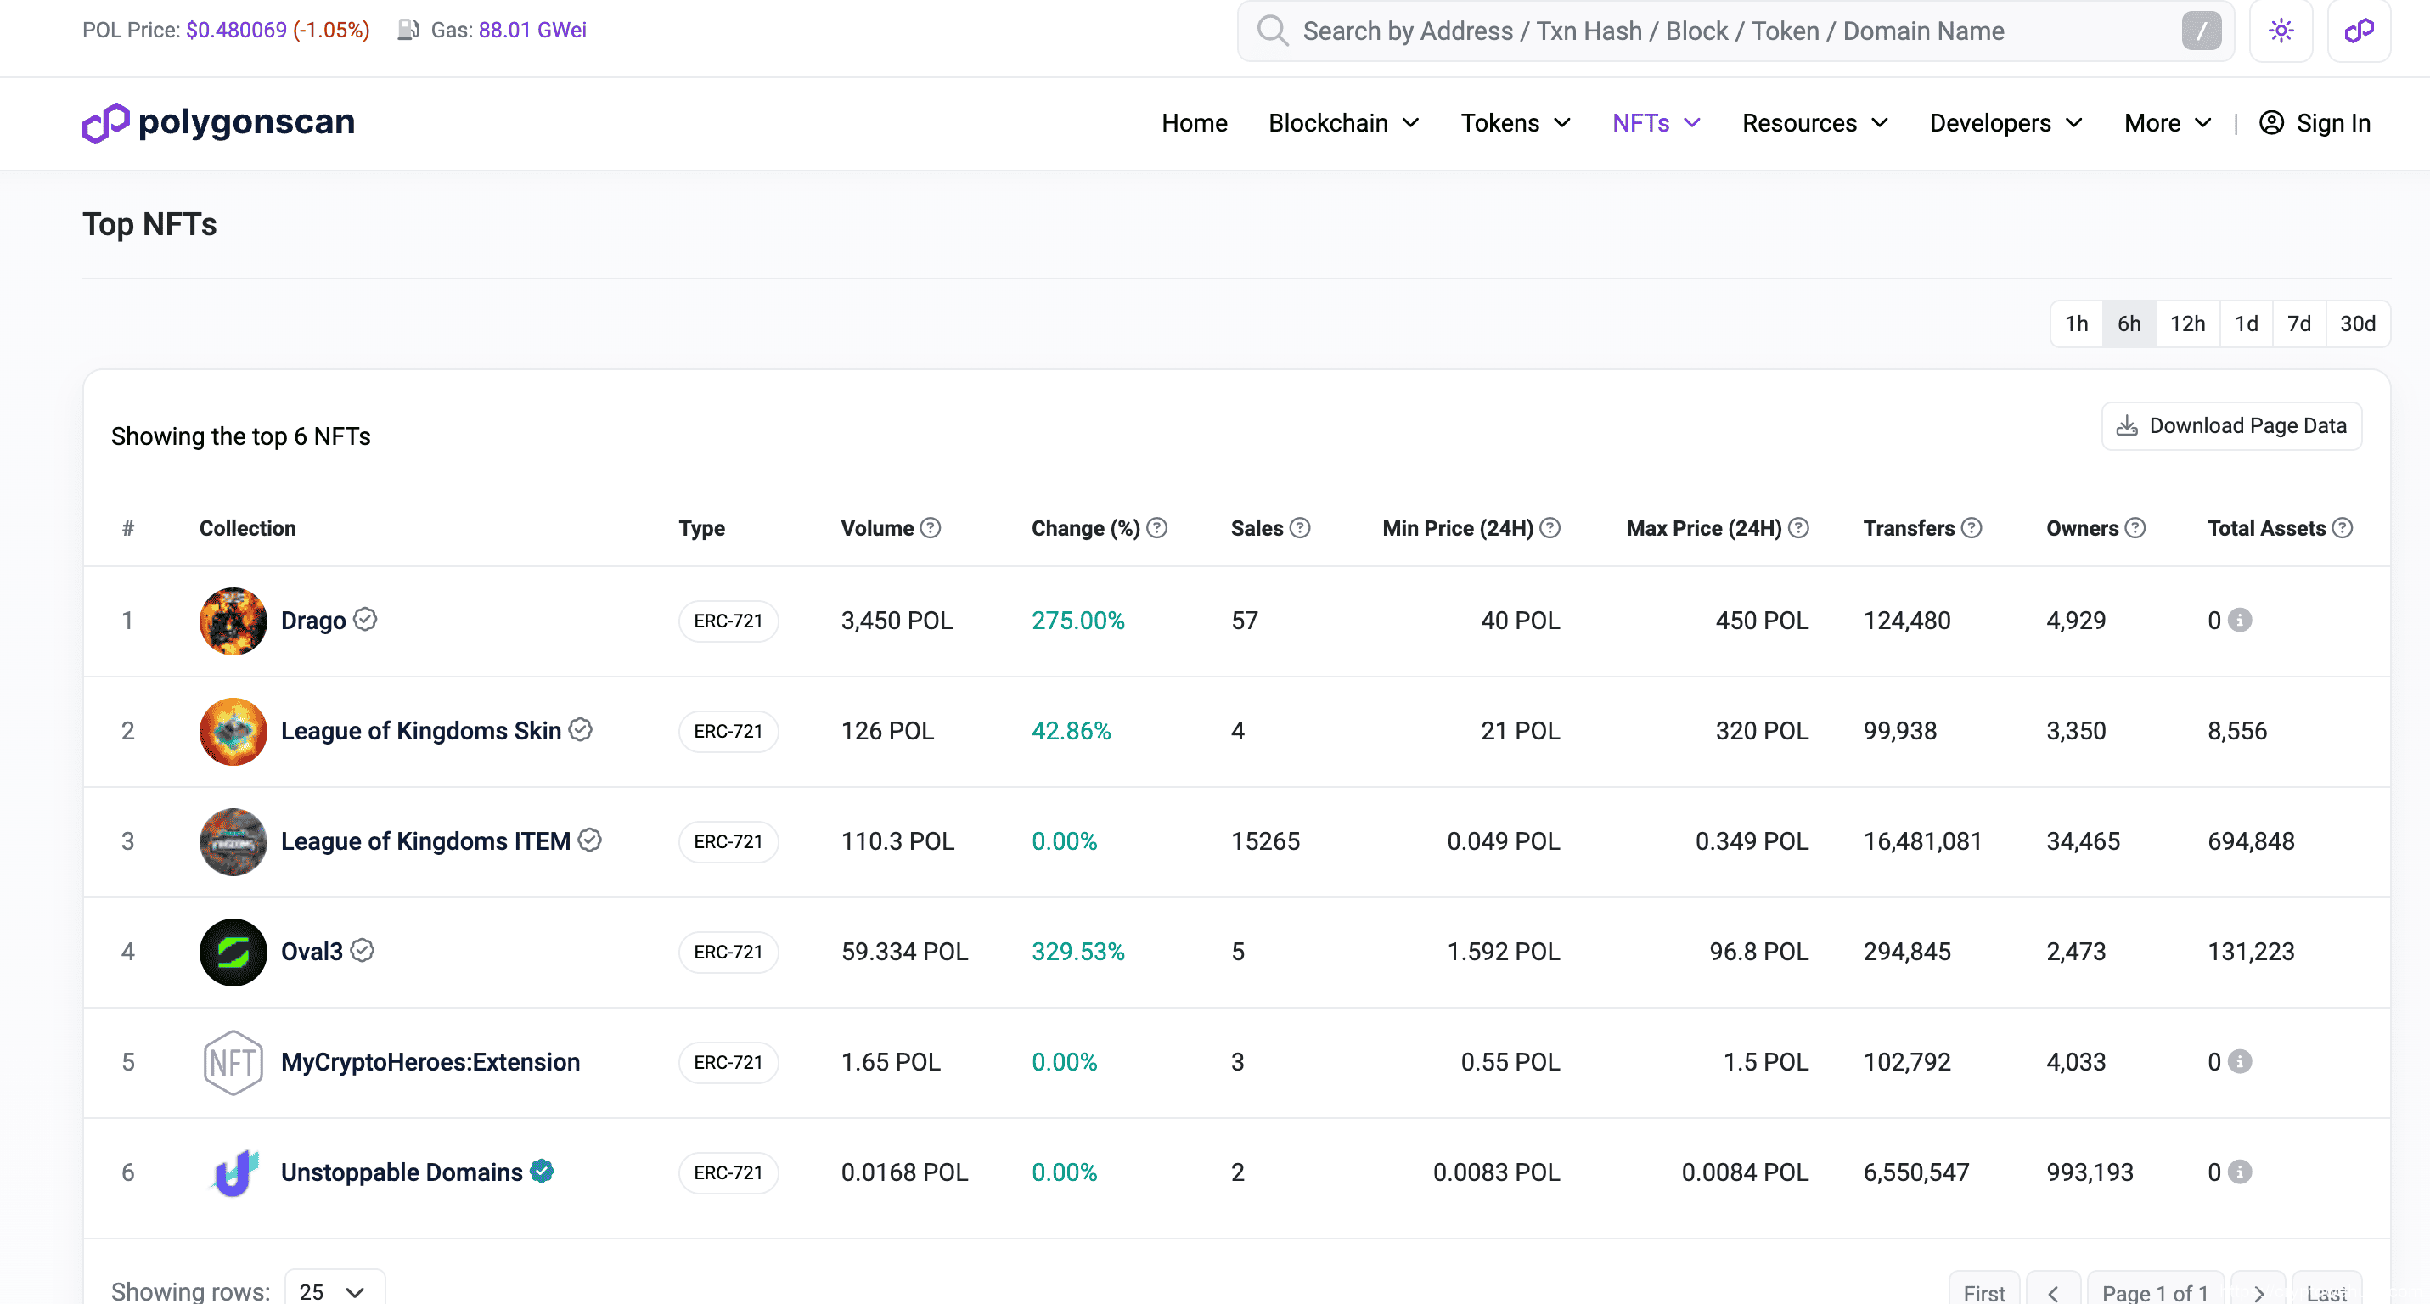Click the Owners column help icon
The image size is (2430, 1304).
(2135, 528)
